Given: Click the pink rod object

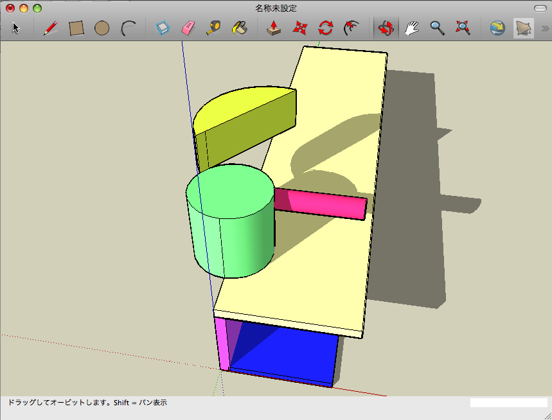Looking at the screenshot, I should pos(321,204).
